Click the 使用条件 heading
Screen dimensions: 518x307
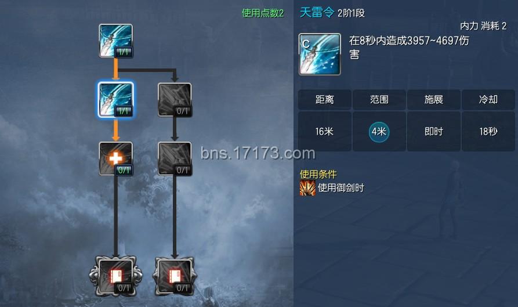click(x=318, y=174)
